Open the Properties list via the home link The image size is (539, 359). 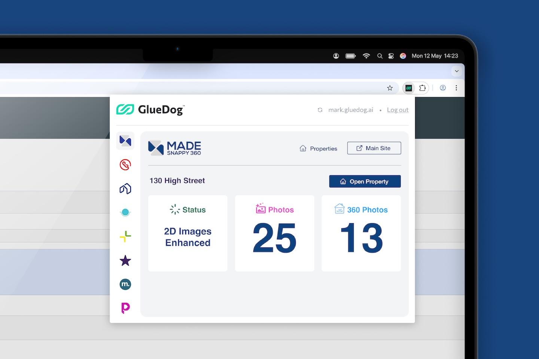point(318,148)
